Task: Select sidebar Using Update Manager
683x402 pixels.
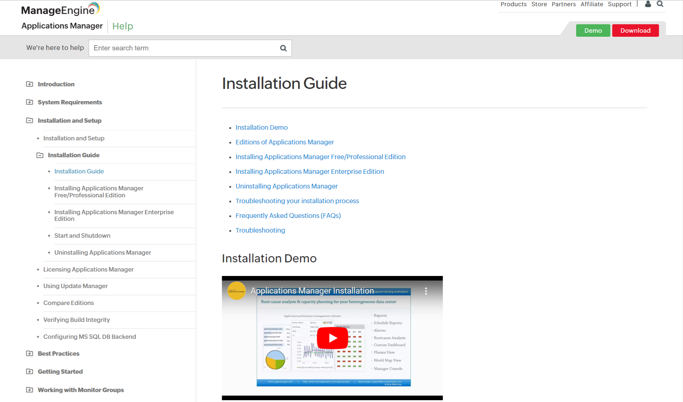Action: click(75, 286)
